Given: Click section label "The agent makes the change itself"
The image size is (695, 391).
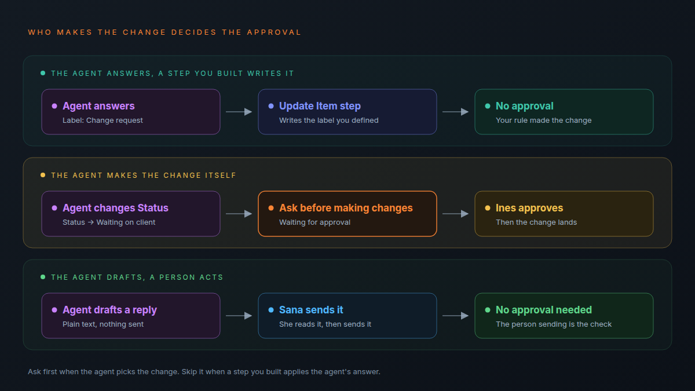Looking at the screenshot, I should click(144, 176).
